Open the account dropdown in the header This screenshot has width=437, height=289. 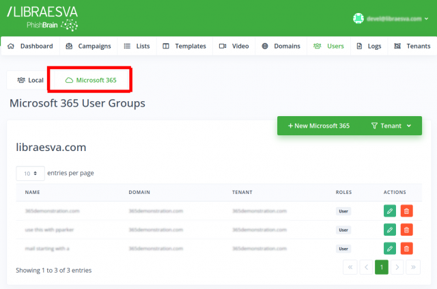point(397,18)
